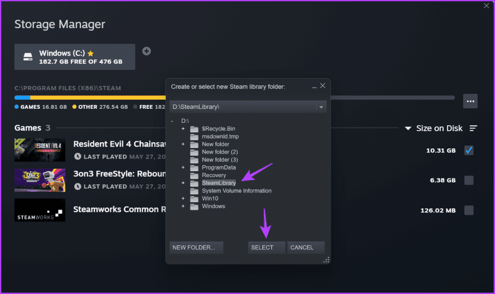Open the three-dots storage options menu
Image resolution: width=495 pixels, height=294 pixels.
point(470,101)
